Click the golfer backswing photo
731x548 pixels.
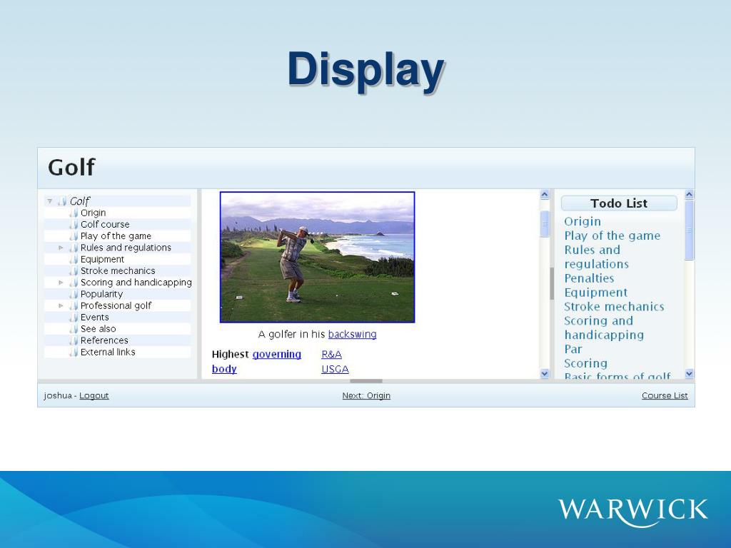coord(318,257)
